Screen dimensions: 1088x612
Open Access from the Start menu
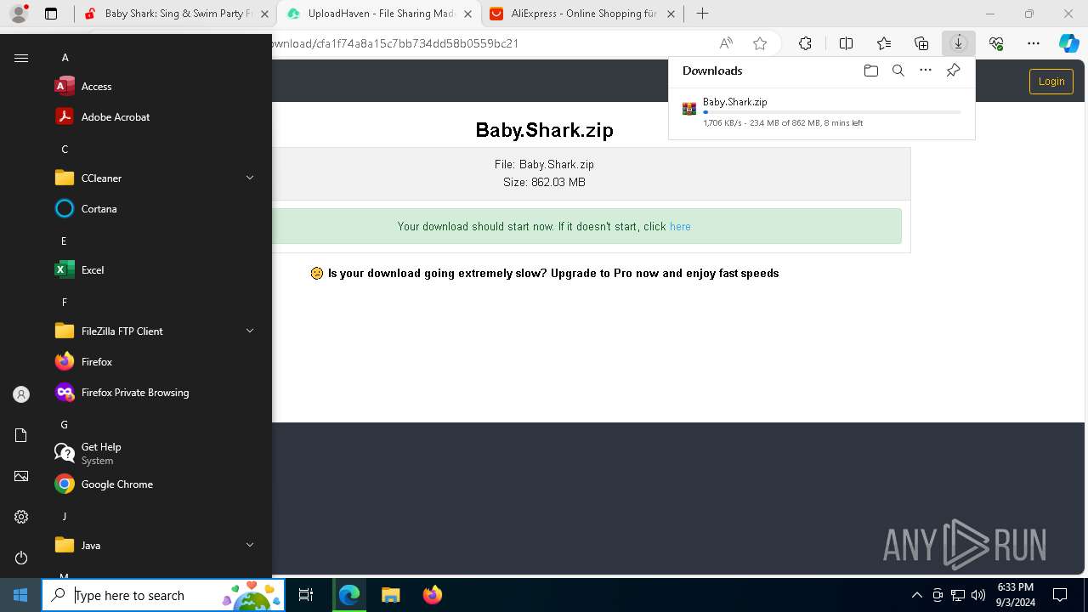pos(153,86)
